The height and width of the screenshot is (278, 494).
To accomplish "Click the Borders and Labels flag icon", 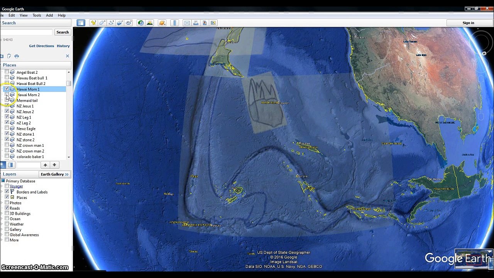I will pos(12,192).
